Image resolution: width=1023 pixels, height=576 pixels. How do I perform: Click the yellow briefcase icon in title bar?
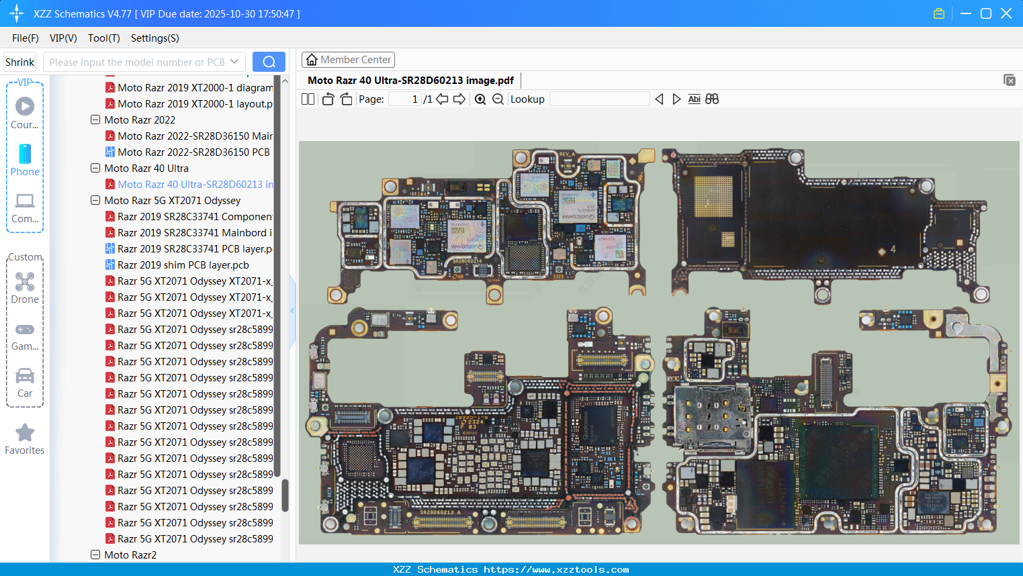pos(939,13)
